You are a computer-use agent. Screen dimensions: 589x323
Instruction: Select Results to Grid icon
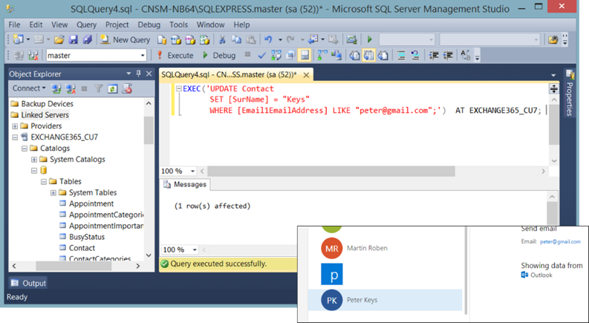click(x=369, y=56)
